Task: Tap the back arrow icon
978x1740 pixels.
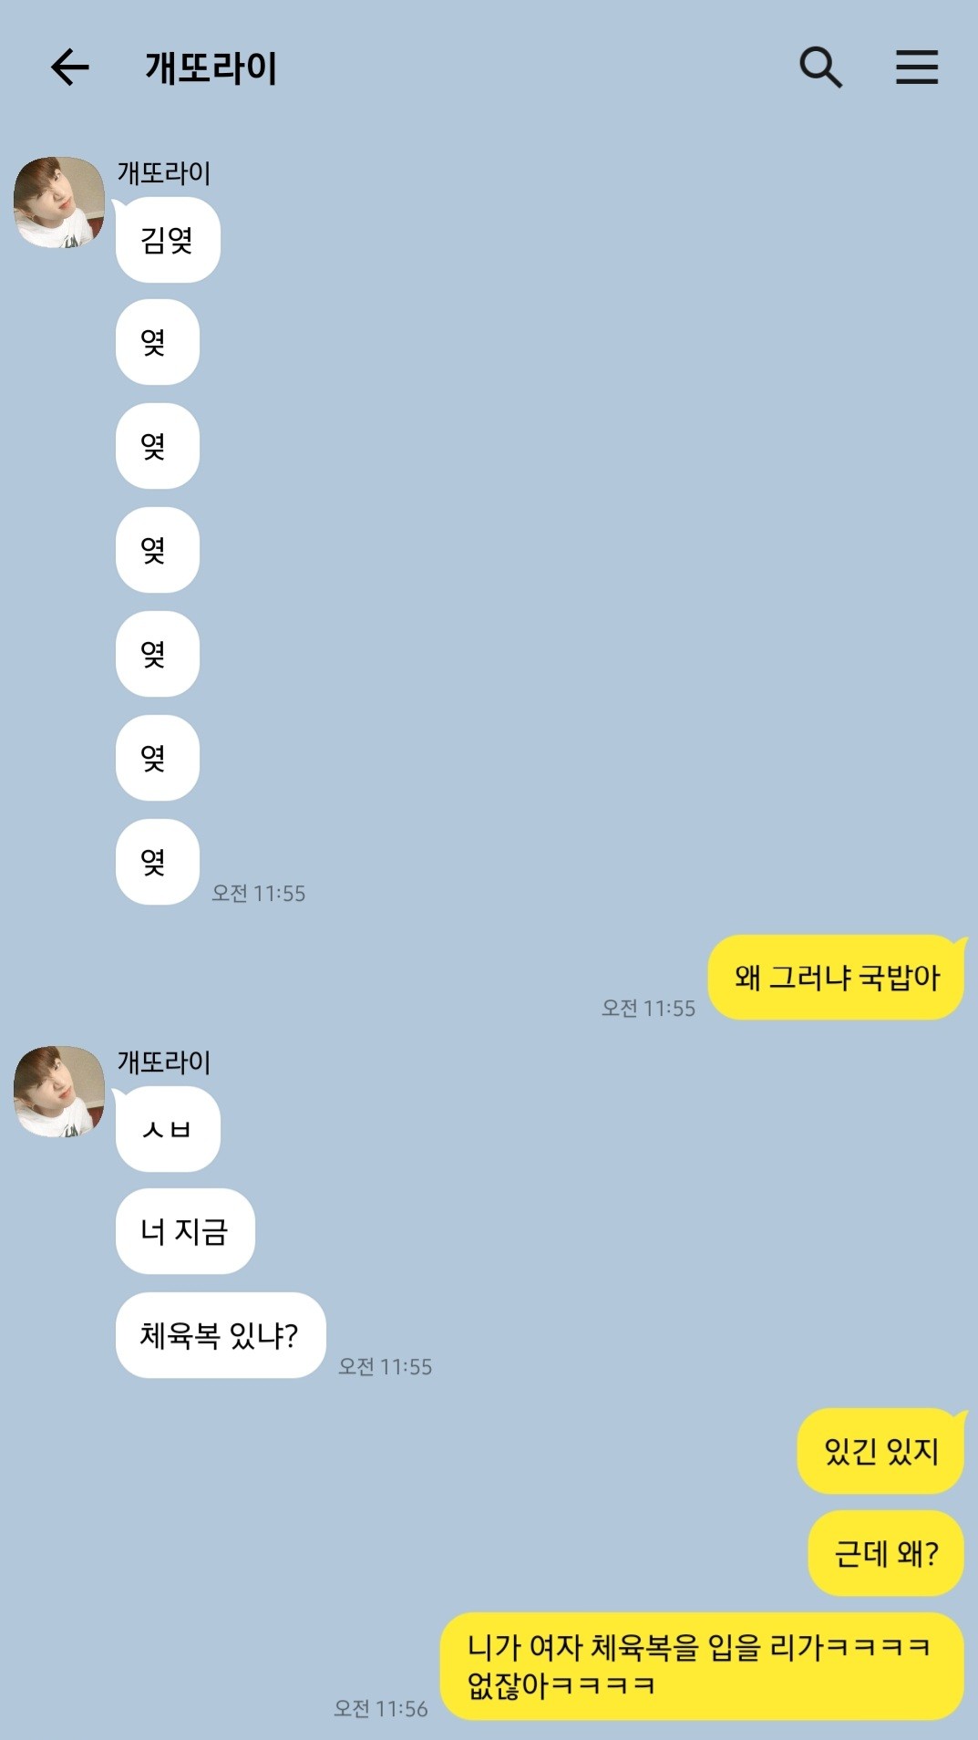Action: click(69, 67)
